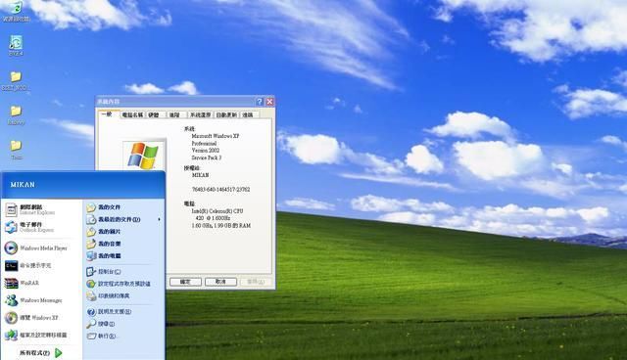Click the "Professional" edition text

click(204, 143)
